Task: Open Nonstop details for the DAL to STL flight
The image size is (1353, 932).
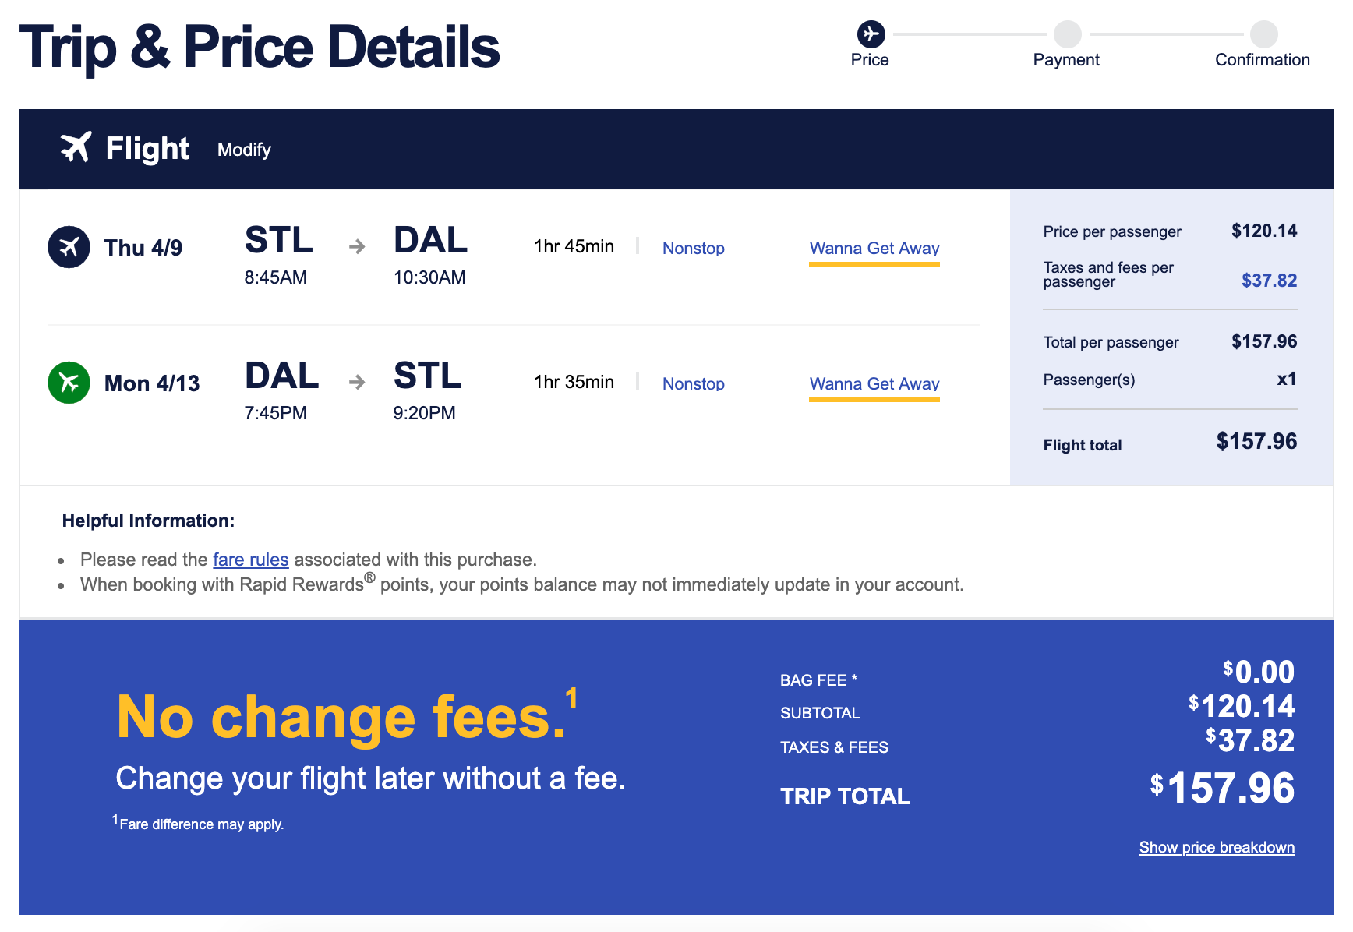Action: pyautogui.click(x=693, y=383)
